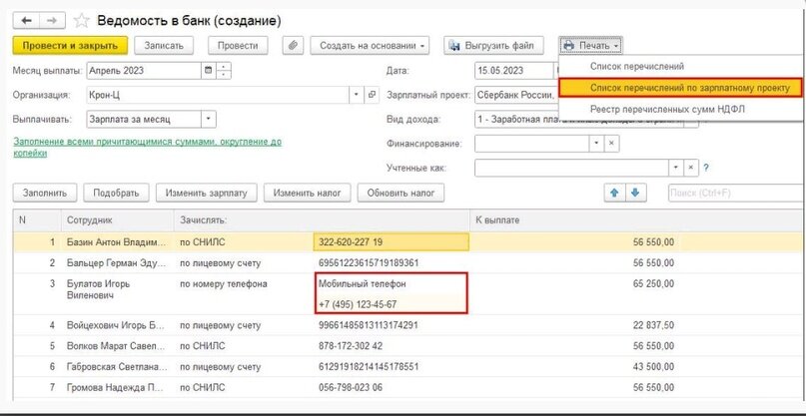Click Изменить налог button
806x416 pixels.
coord(308,194)
